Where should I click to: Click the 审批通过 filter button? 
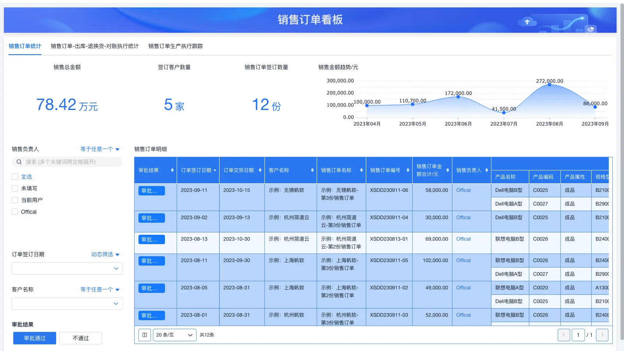(34, 338)
